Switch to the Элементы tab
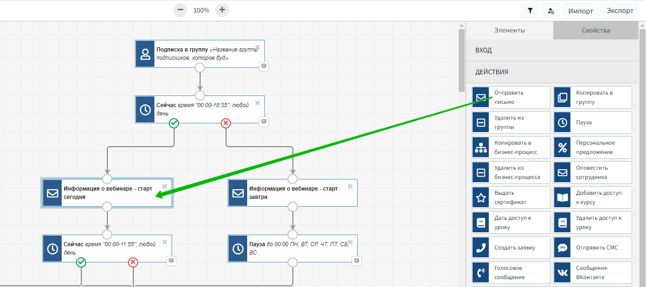 tap(509, 30)
